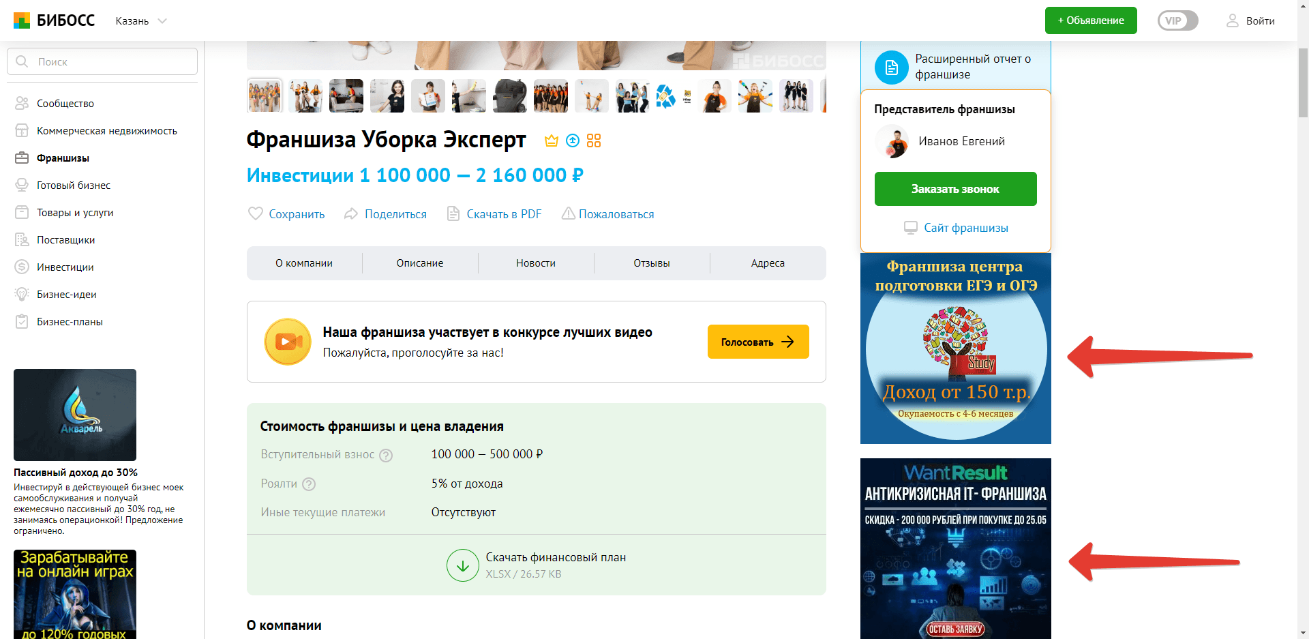Click the orange video camera icon

[x=288, y=342]
